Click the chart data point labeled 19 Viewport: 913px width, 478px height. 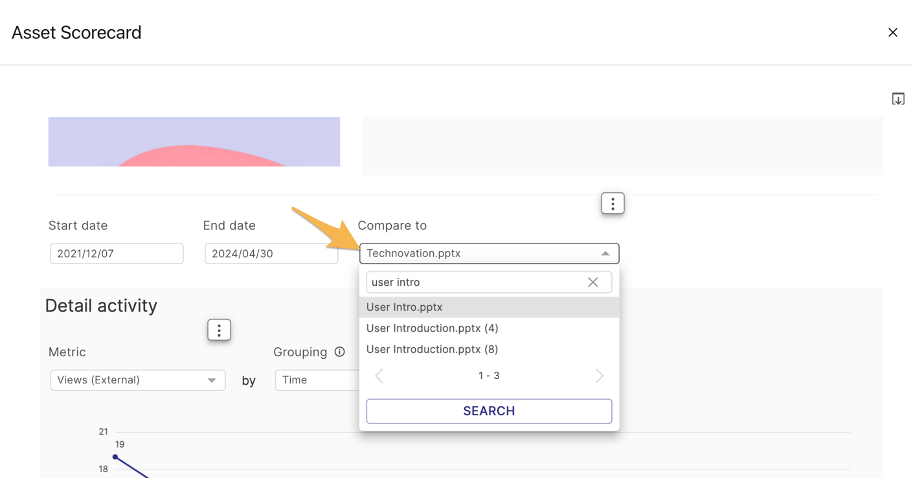pos(115,457)
